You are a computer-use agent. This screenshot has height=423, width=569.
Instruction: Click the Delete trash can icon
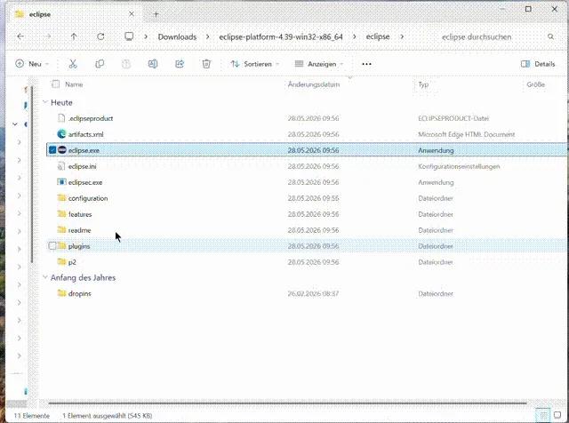206,64
